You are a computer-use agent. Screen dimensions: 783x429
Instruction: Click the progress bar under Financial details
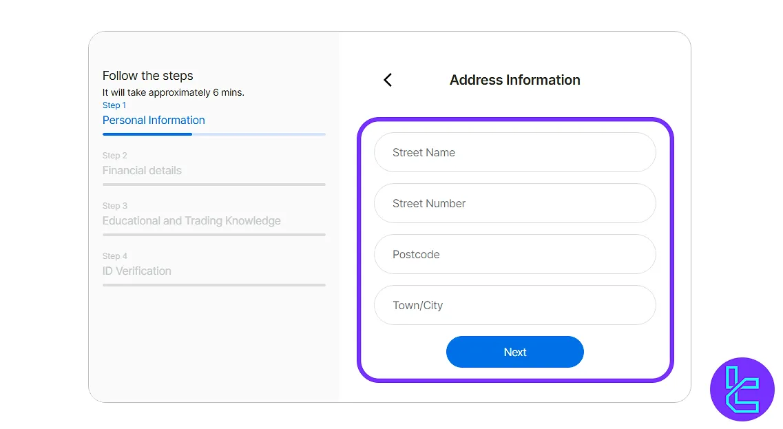click(213, 185)
